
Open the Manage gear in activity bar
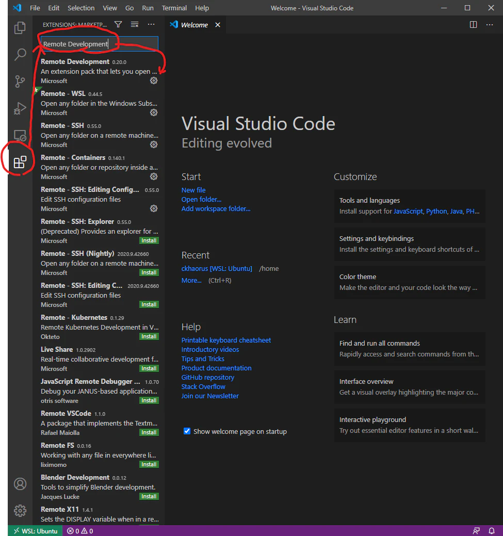coord(20,511)
